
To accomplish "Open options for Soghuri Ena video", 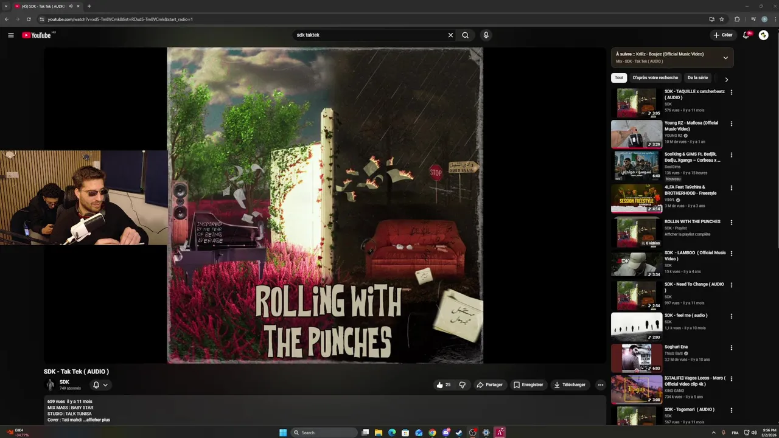I will pos(732,348).
